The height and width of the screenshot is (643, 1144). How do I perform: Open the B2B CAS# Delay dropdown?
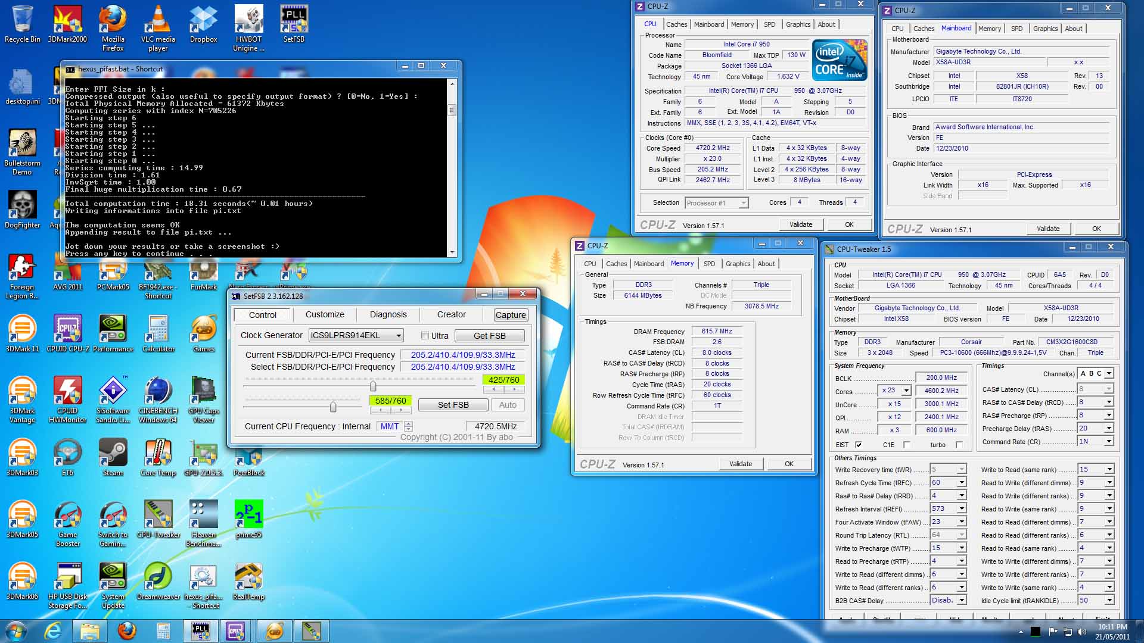[x=961, y=600]
